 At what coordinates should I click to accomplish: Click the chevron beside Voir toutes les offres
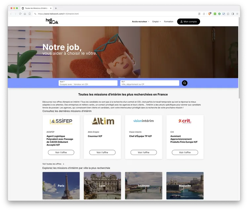tap(63, 164)
